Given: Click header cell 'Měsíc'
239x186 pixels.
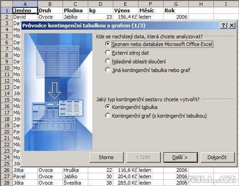Looking at the screenshot, I should click(151, 10).
